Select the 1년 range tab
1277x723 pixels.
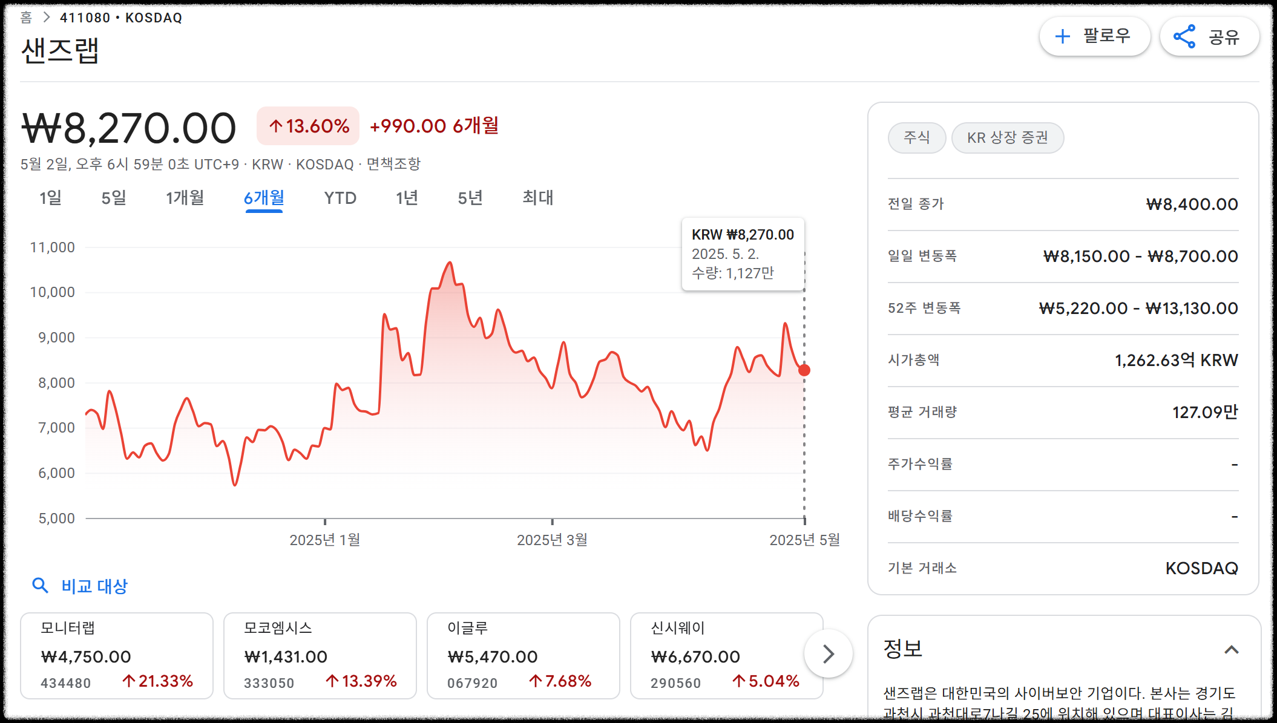pyautogui.click(x=407, y=198)
